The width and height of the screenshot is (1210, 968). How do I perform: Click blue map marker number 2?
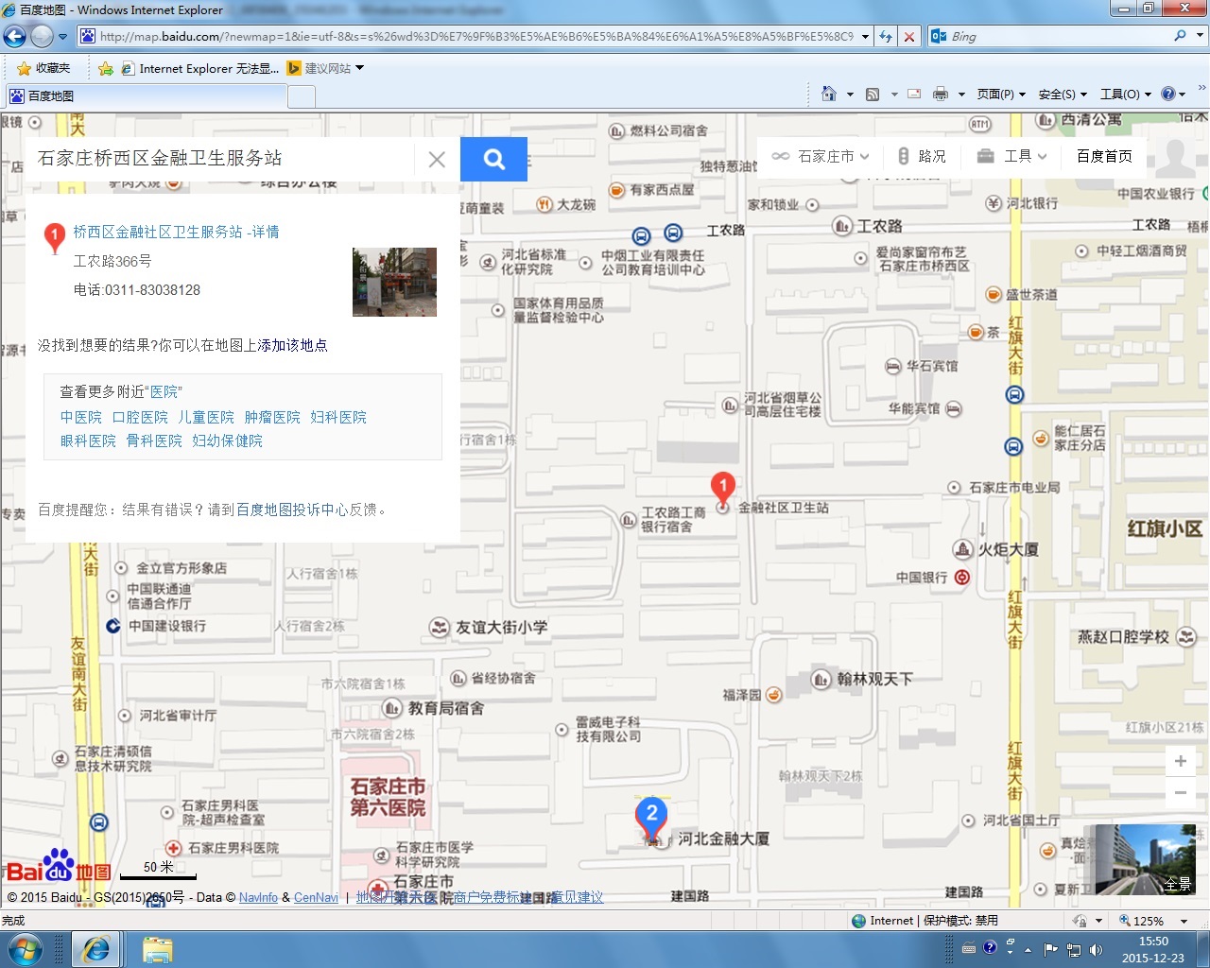tap(651, 818)
